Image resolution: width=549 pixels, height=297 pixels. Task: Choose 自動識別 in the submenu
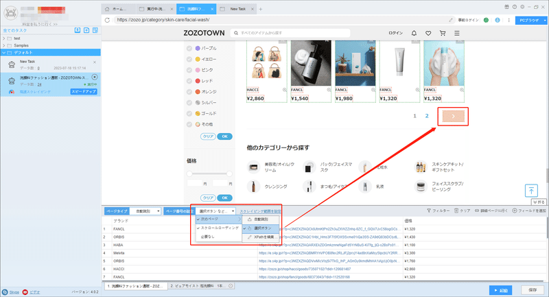click(261, 219)
